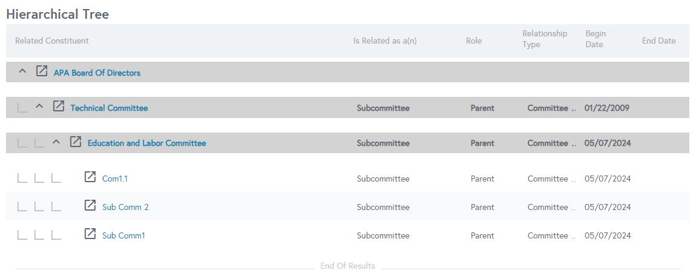
Task: Open the Sub Comm 2 link
Action: click(126, 207)
